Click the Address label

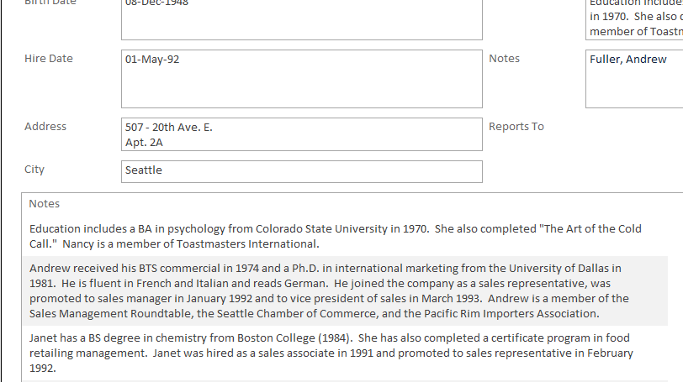point(45,127)
